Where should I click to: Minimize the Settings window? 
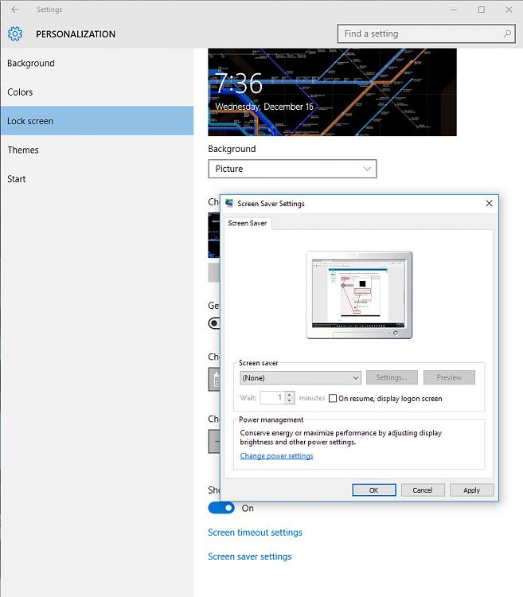453,10
